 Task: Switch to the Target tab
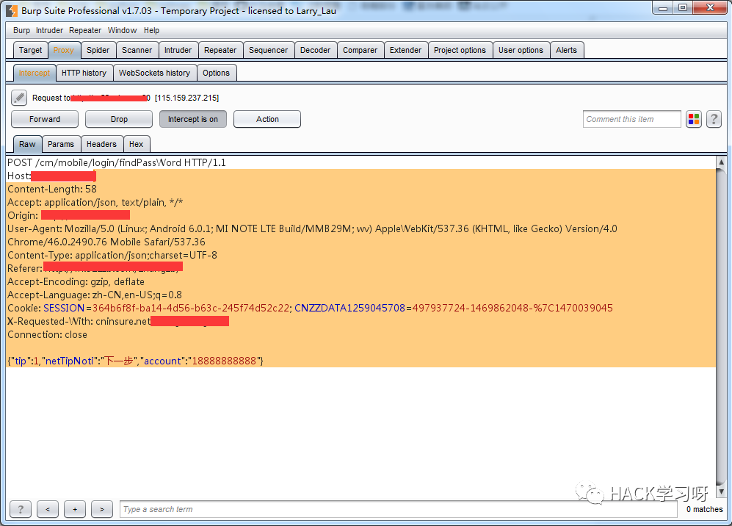(30, 50)
